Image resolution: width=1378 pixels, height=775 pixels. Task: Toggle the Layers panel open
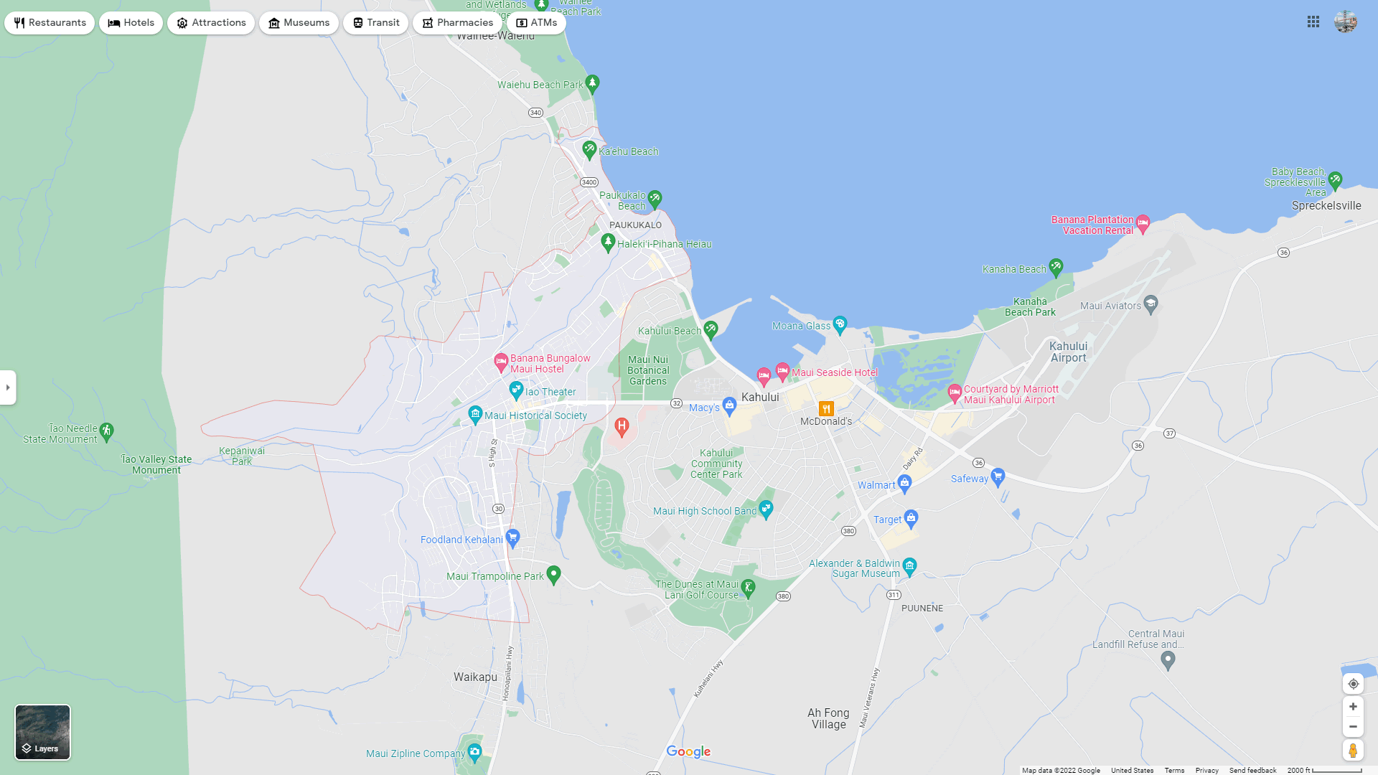pyautogui.click(x=42, y=748)
